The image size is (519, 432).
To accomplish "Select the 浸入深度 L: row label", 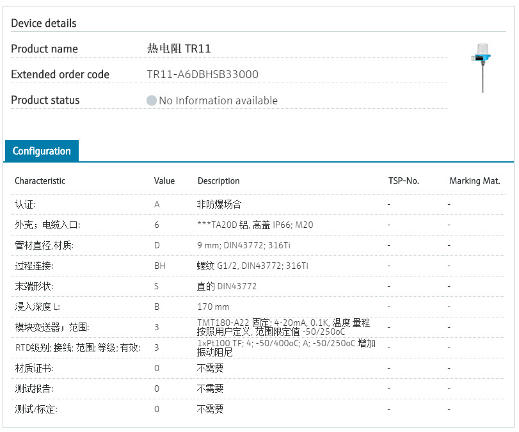I will (x=37, y=307).
